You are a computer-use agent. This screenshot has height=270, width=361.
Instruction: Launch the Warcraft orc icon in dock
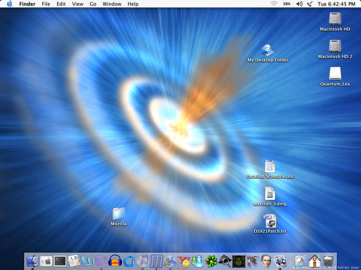click(239, 261)
